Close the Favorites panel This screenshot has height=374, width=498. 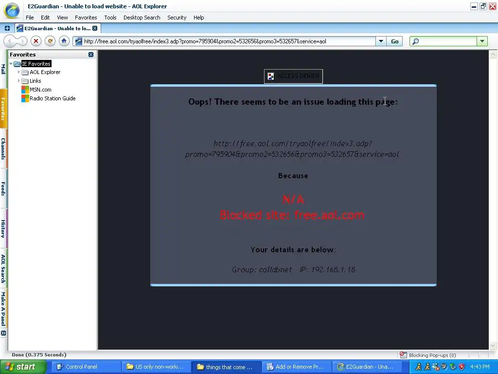tap(91, 55)
